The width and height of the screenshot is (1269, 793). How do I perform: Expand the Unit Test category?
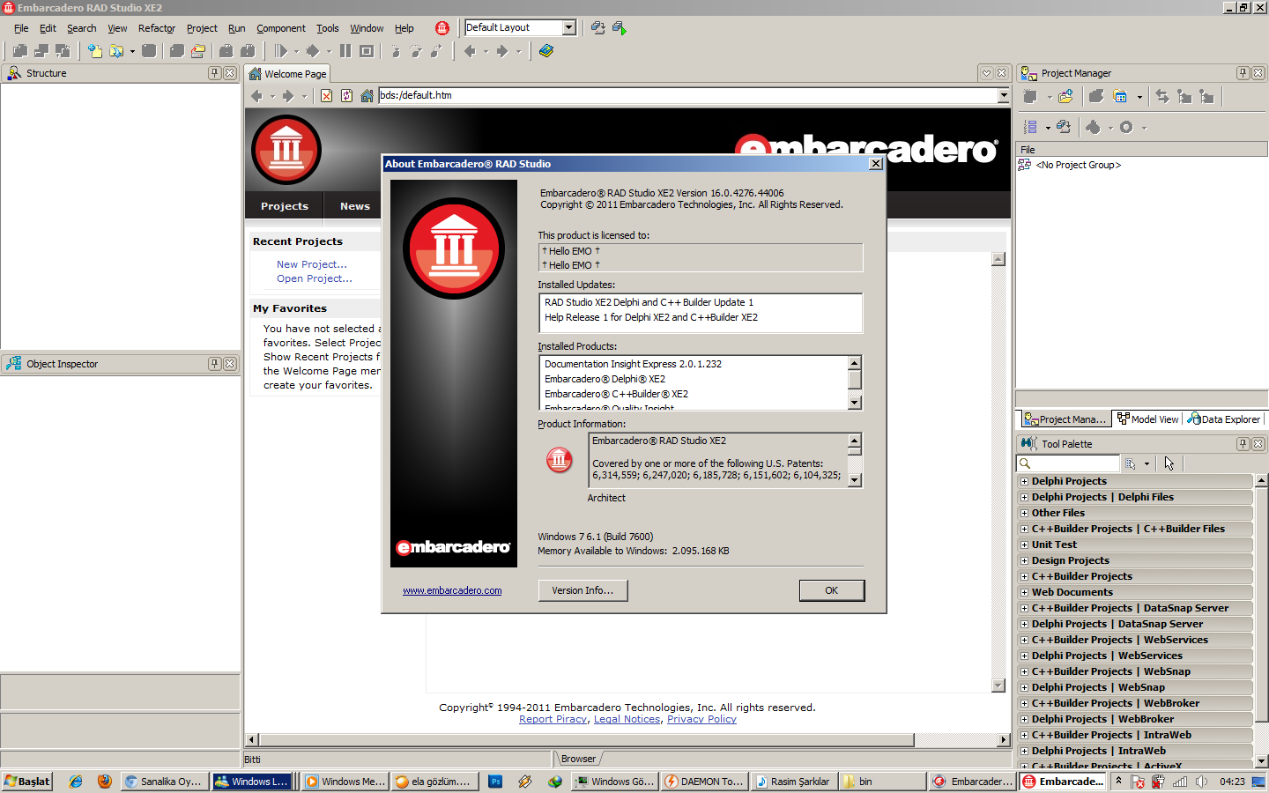(1024, 545)
